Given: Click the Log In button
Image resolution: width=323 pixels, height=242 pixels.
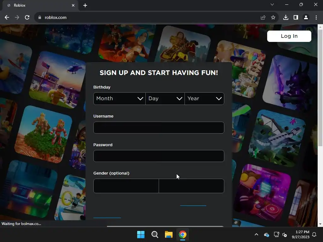Looking at the screenshot, I should [x=289, y=36].
